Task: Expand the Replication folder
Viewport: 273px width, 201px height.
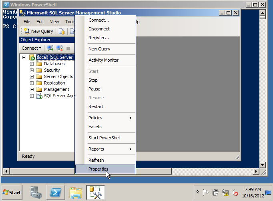Action: pyautogui.click(x=32, y=83)
